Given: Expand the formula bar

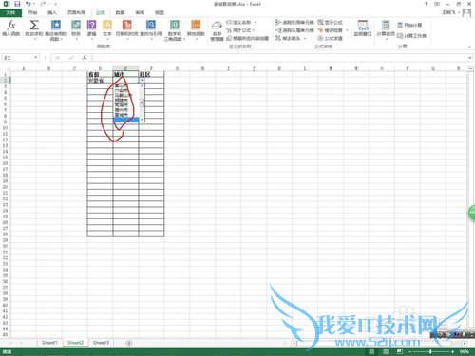Looking at the screenshot, I should point(470,57).
